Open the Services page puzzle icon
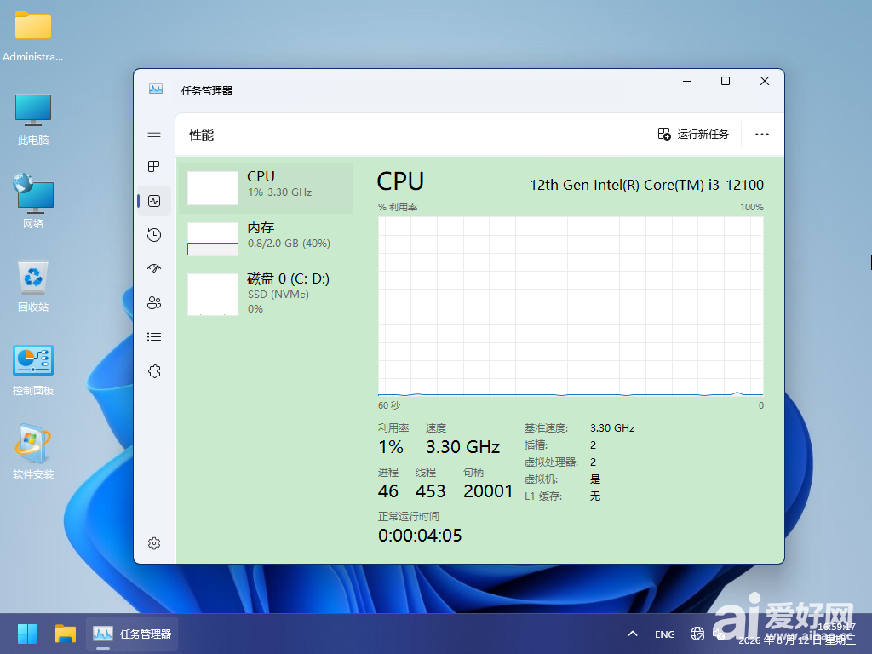Image resolution: width=872 pixels, height=654 pixels. pyautogui.click(x=154, y=371)
